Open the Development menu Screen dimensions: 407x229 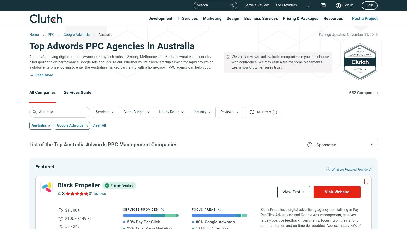[x=160, y=18]
